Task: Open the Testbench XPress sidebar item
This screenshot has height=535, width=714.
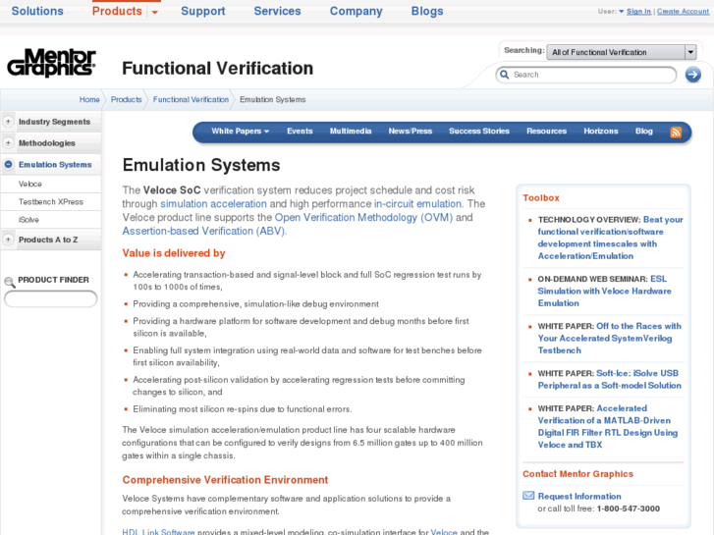Action: (x=50, y=201)
